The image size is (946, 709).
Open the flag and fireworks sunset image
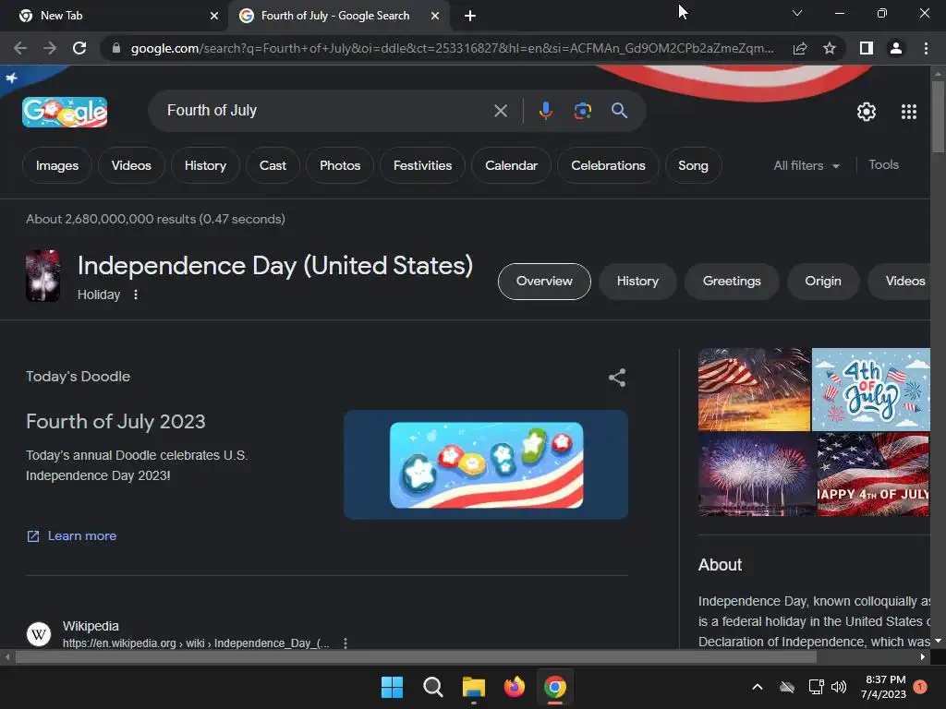coord(754,390)
